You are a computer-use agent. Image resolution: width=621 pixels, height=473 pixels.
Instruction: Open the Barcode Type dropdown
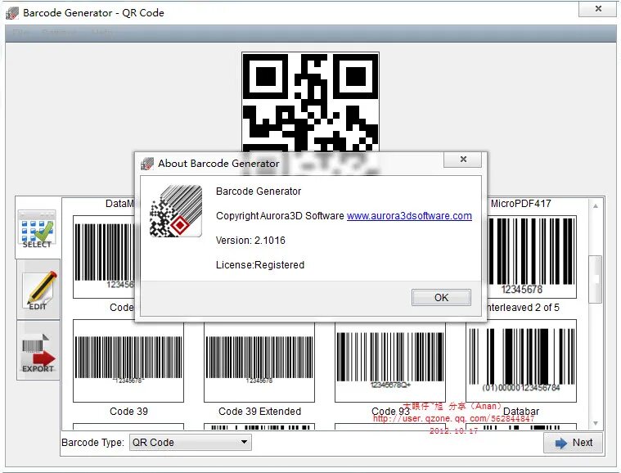(x=191, y=443)
